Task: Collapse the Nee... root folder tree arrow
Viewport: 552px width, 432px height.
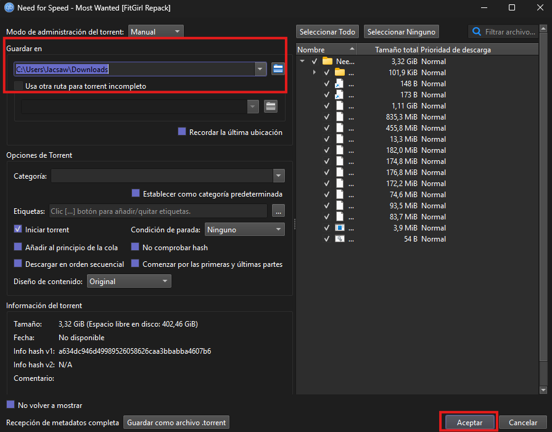Action: click(x=302, y=61)
